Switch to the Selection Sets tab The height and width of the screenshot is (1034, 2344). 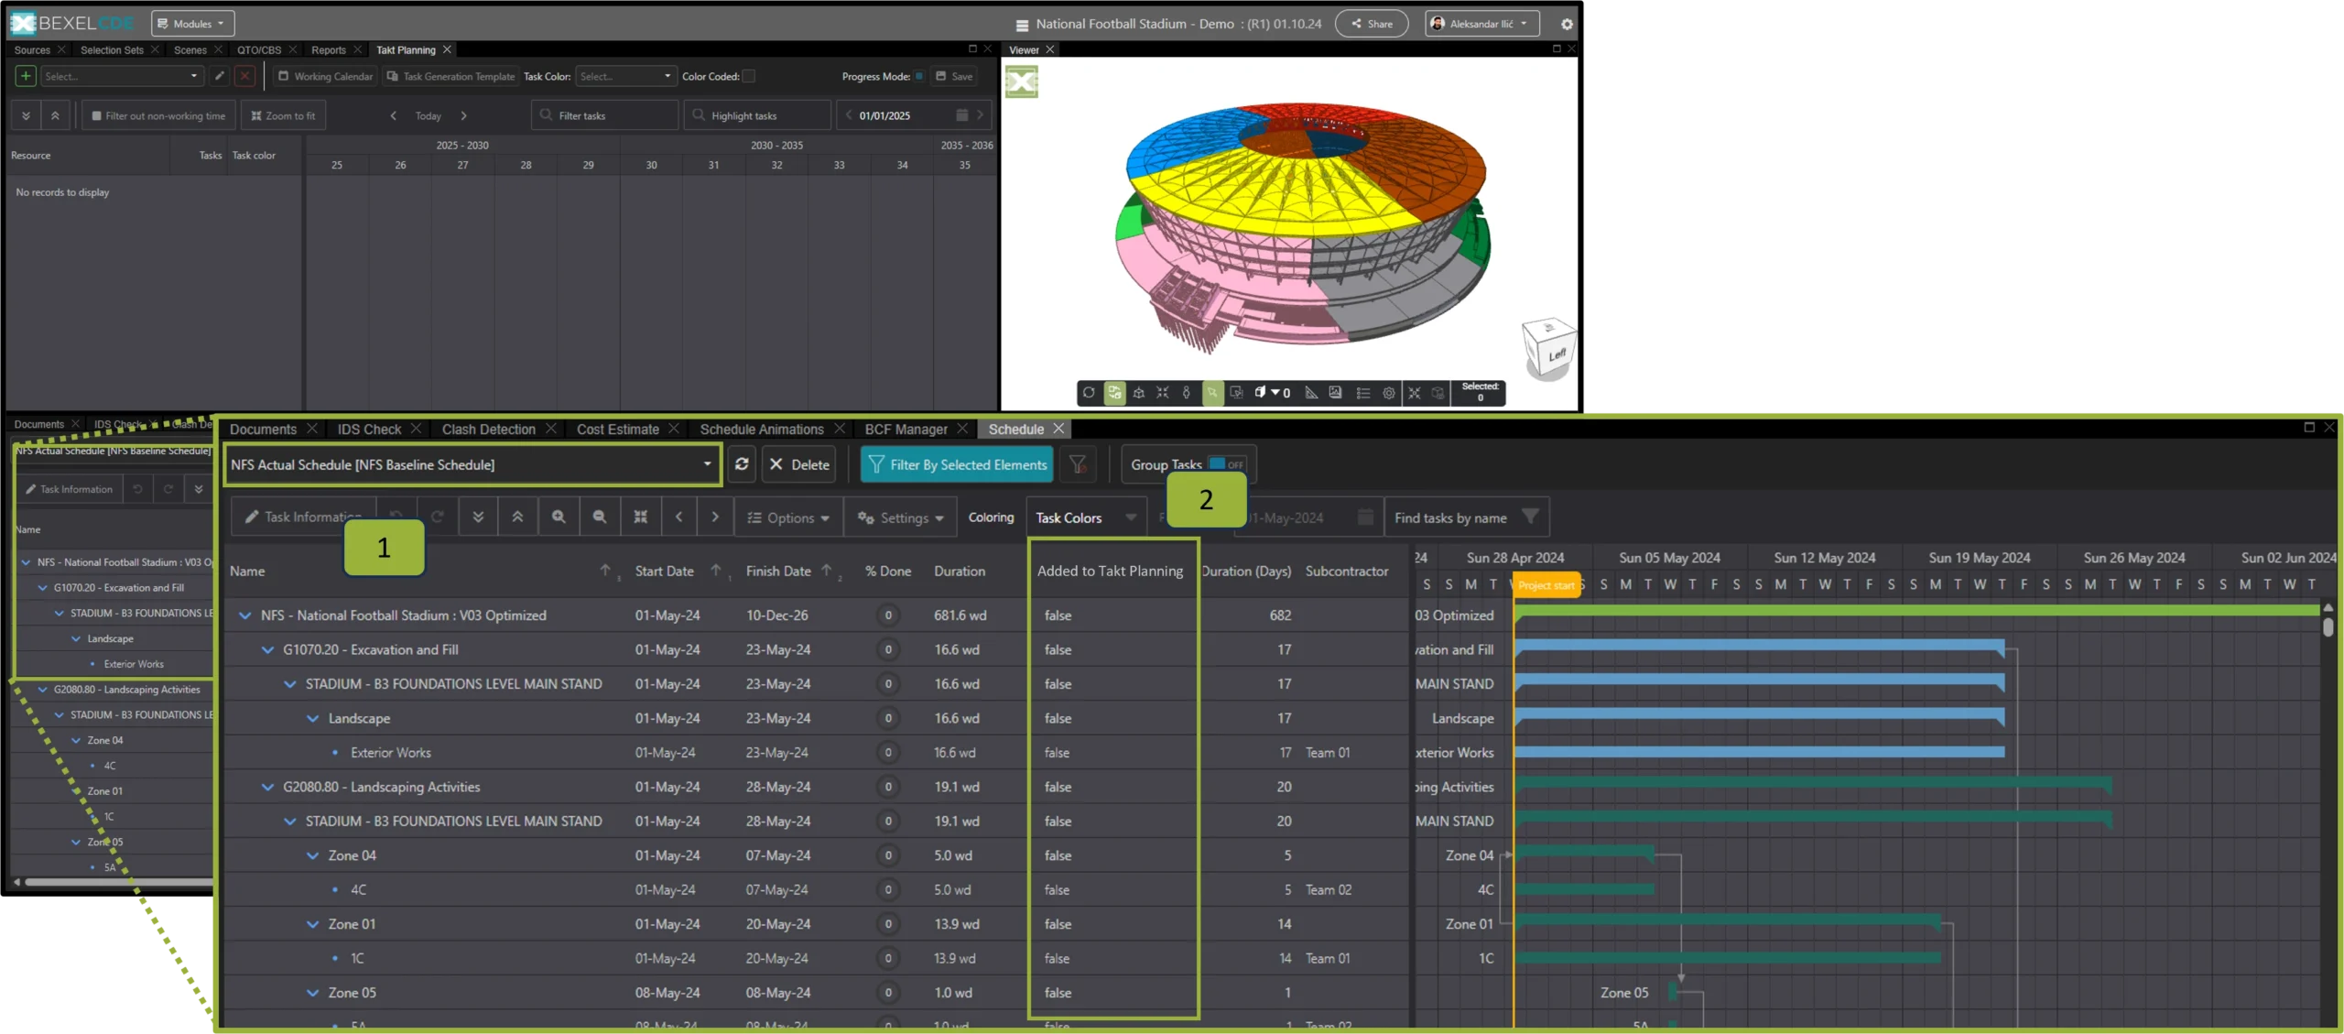point(112,50)
